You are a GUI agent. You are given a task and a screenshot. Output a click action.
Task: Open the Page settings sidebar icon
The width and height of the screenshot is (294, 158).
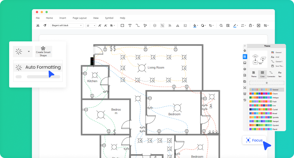pyautogui.click(x=245, y=75)
